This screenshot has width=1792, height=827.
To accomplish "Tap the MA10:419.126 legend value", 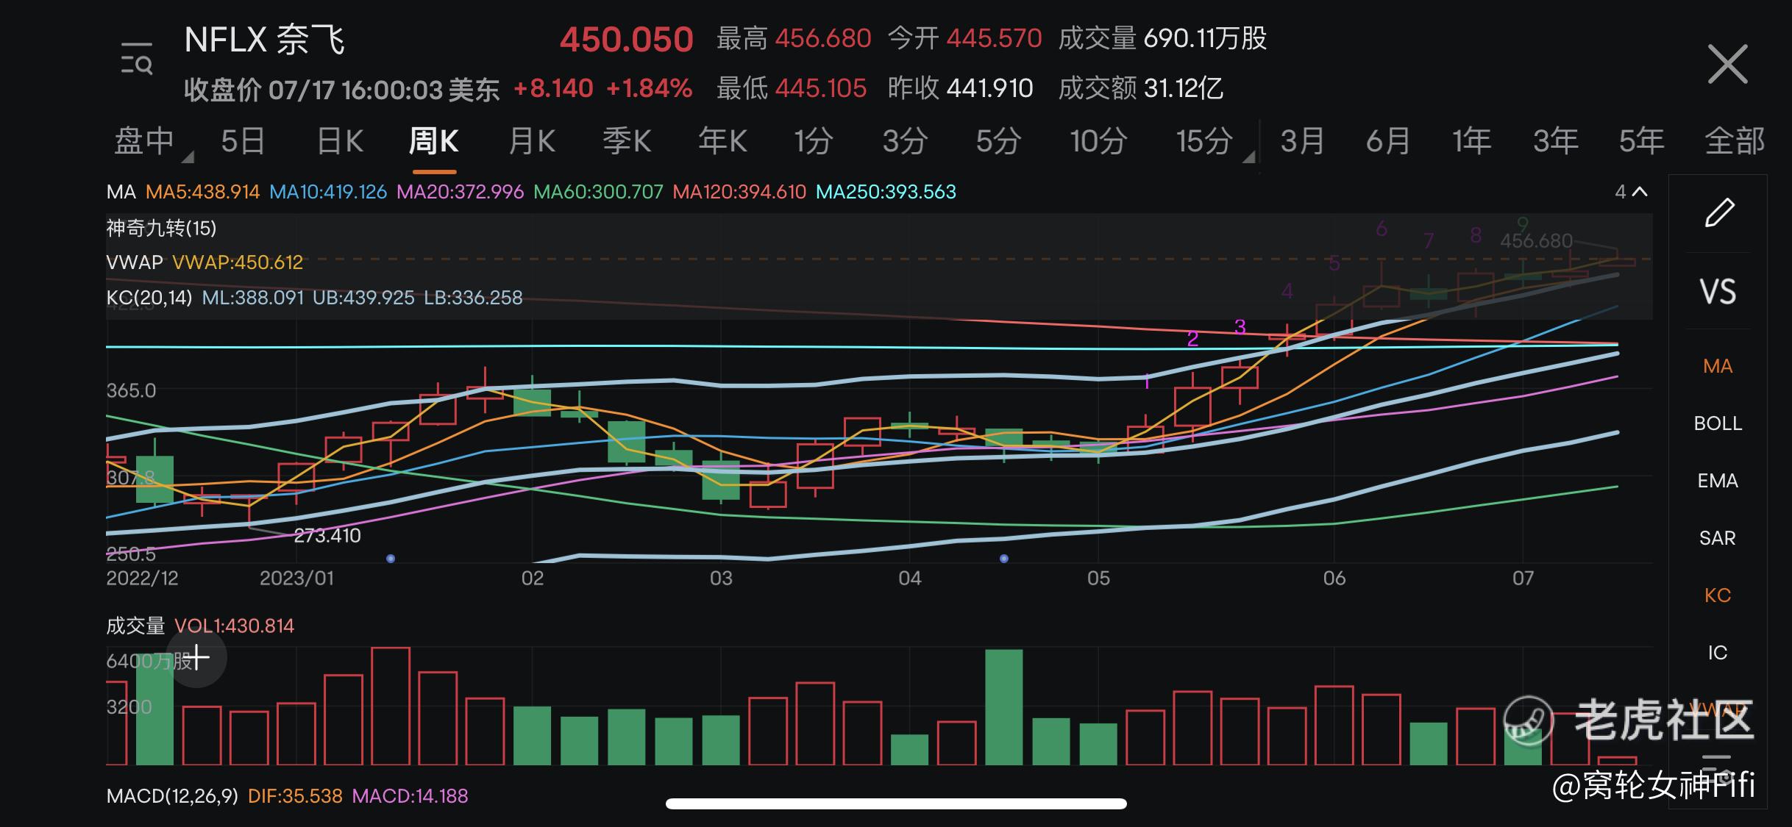I will (x=328, y=193).
